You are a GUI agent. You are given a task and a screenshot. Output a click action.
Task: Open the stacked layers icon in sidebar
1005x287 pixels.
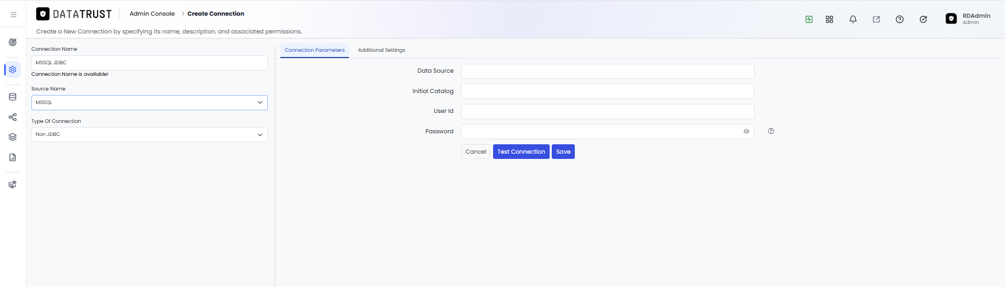[x=13, y=137]
